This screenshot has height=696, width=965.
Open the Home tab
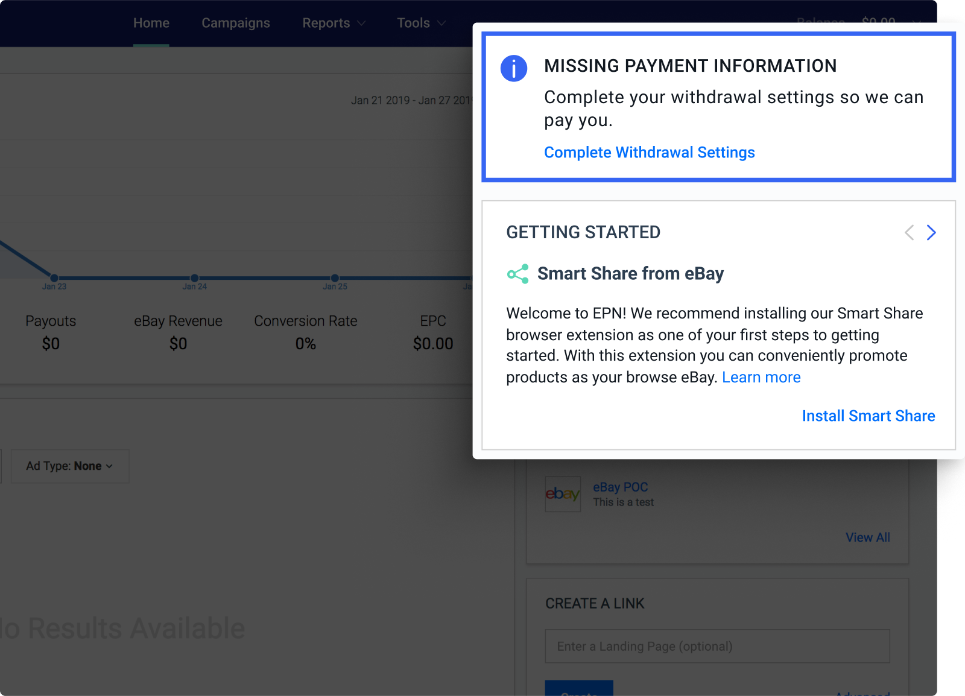coord(151,23)
